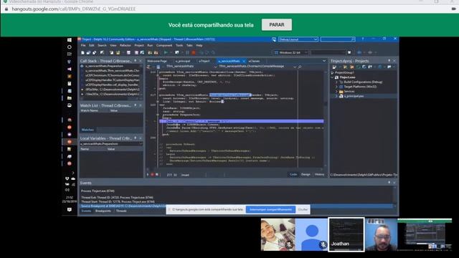Click the save desktop icon beside Debug Layout
Screen dimensions: 459x258
tap(274, 39)
